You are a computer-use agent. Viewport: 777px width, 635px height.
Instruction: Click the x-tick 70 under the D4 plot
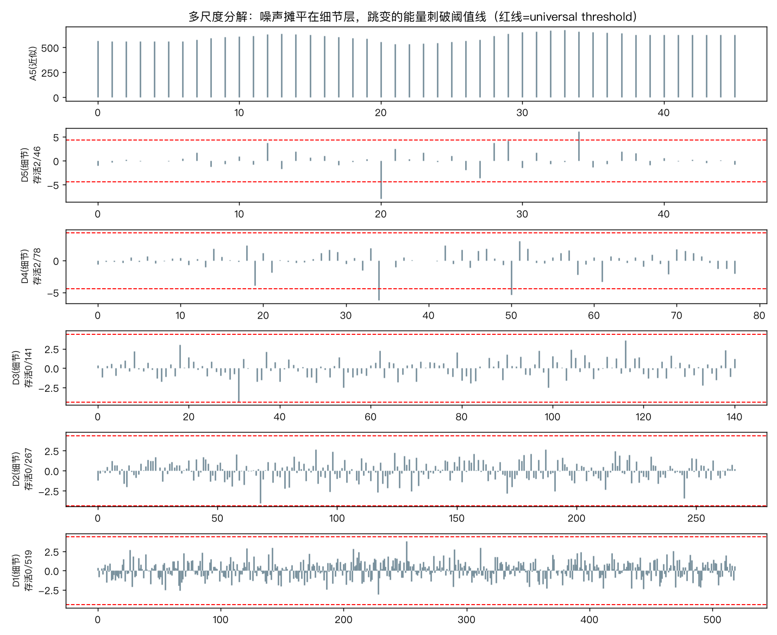click(x=676, y=315)
